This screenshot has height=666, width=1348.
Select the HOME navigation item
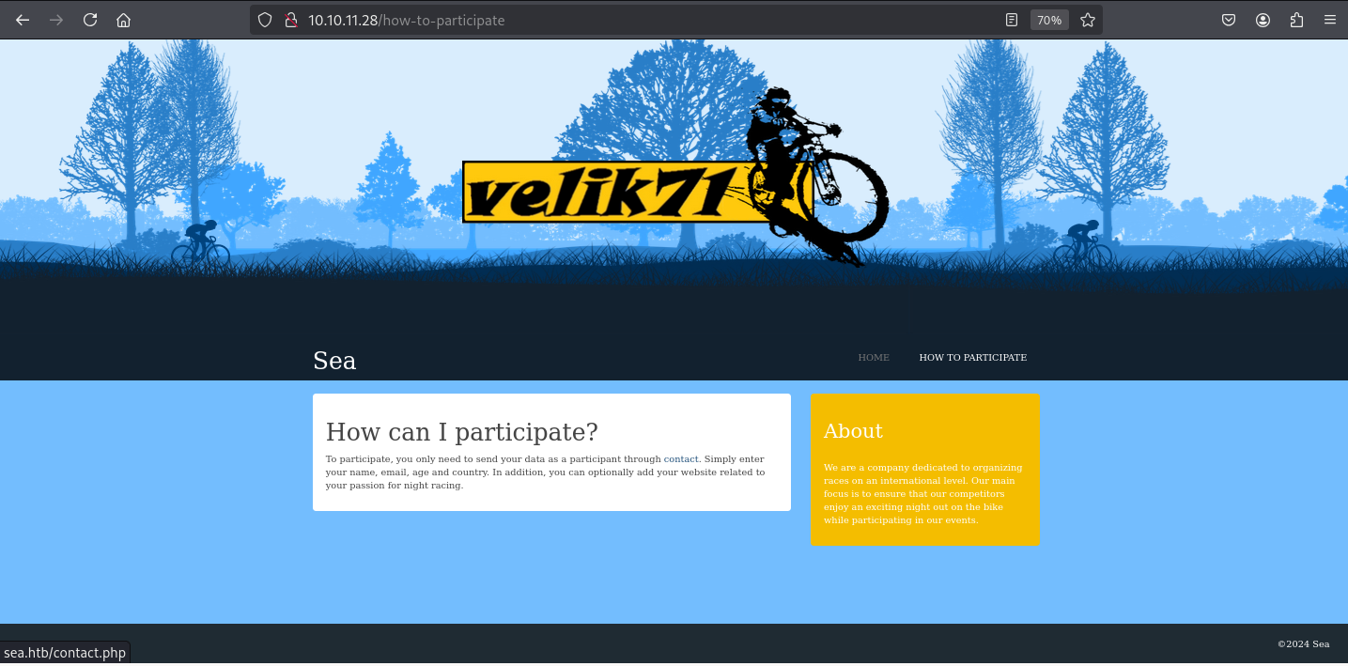(874, 358)
